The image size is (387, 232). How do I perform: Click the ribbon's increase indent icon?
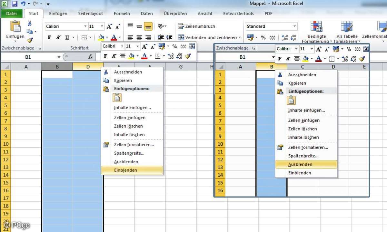click(x=169, y=37)
